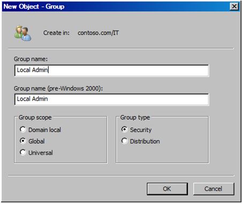Image resolution: width=242 pixels, height=204 pixels.
Task: Click the "Group name:" field label
Action: pyautogui.click(x=31, y=59)
